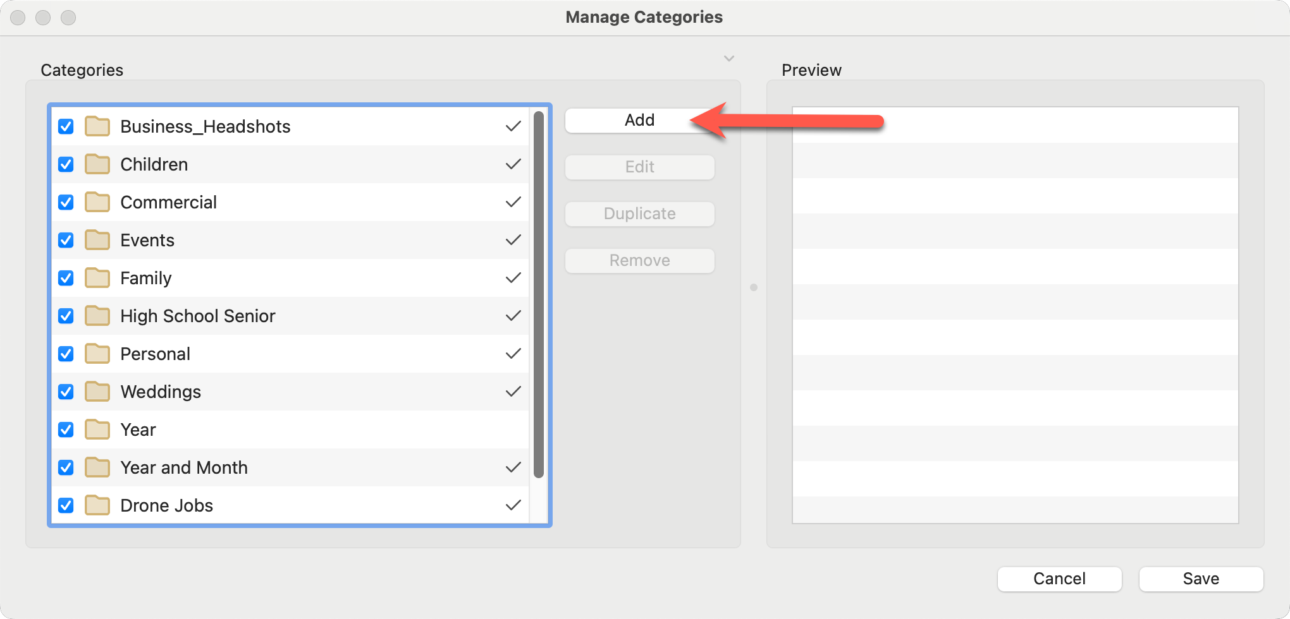Click the Business_Headshots folder icon
The height and width of the screenshot is (619, 1290).
pyautogui.click(x=97, y=126)
